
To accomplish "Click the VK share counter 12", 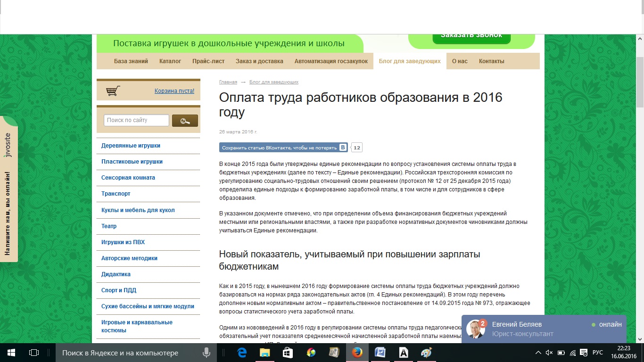I will (357, 148).
